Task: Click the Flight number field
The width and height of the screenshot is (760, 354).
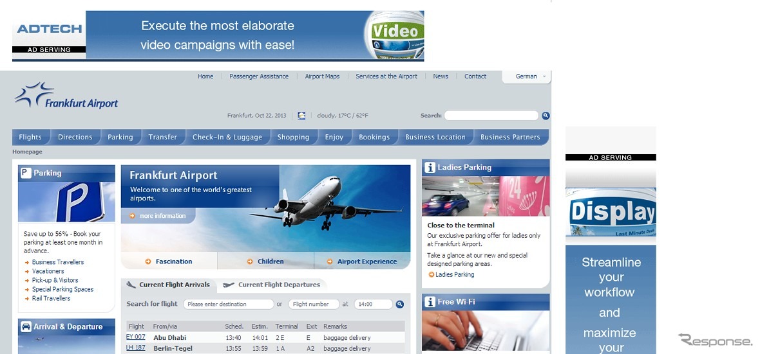Action: click(314, 304)
